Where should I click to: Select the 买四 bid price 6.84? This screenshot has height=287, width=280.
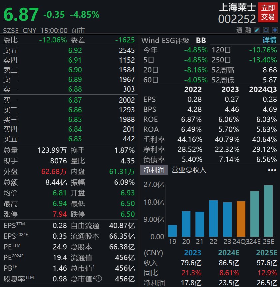tap(75, 129)
